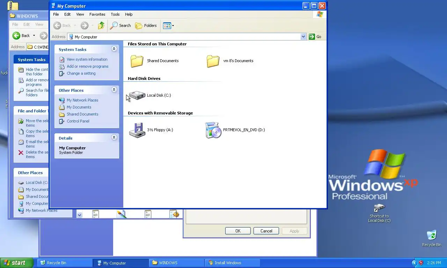Open Shared Documents link in My Computer sidebar
The height and width of the screenshot is (268, 447).
(82, 114)
